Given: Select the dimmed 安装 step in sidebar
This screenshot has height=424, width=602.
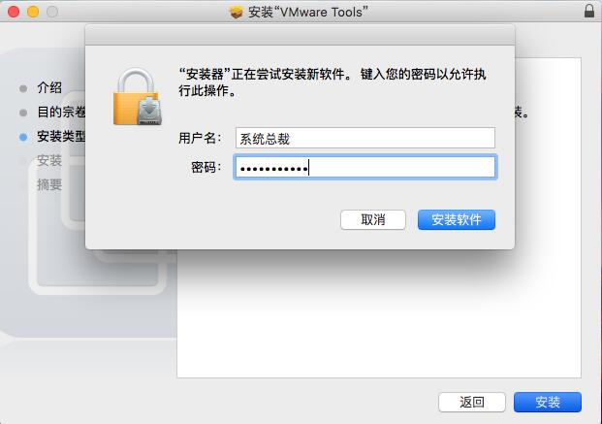Looking at the screenshot, I should 49,160.
